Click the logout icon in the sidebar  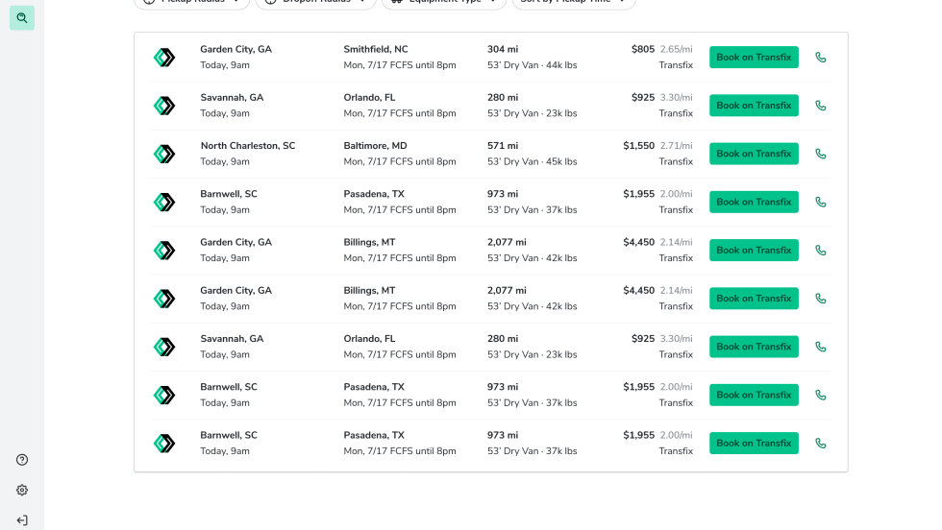[22, 520]
